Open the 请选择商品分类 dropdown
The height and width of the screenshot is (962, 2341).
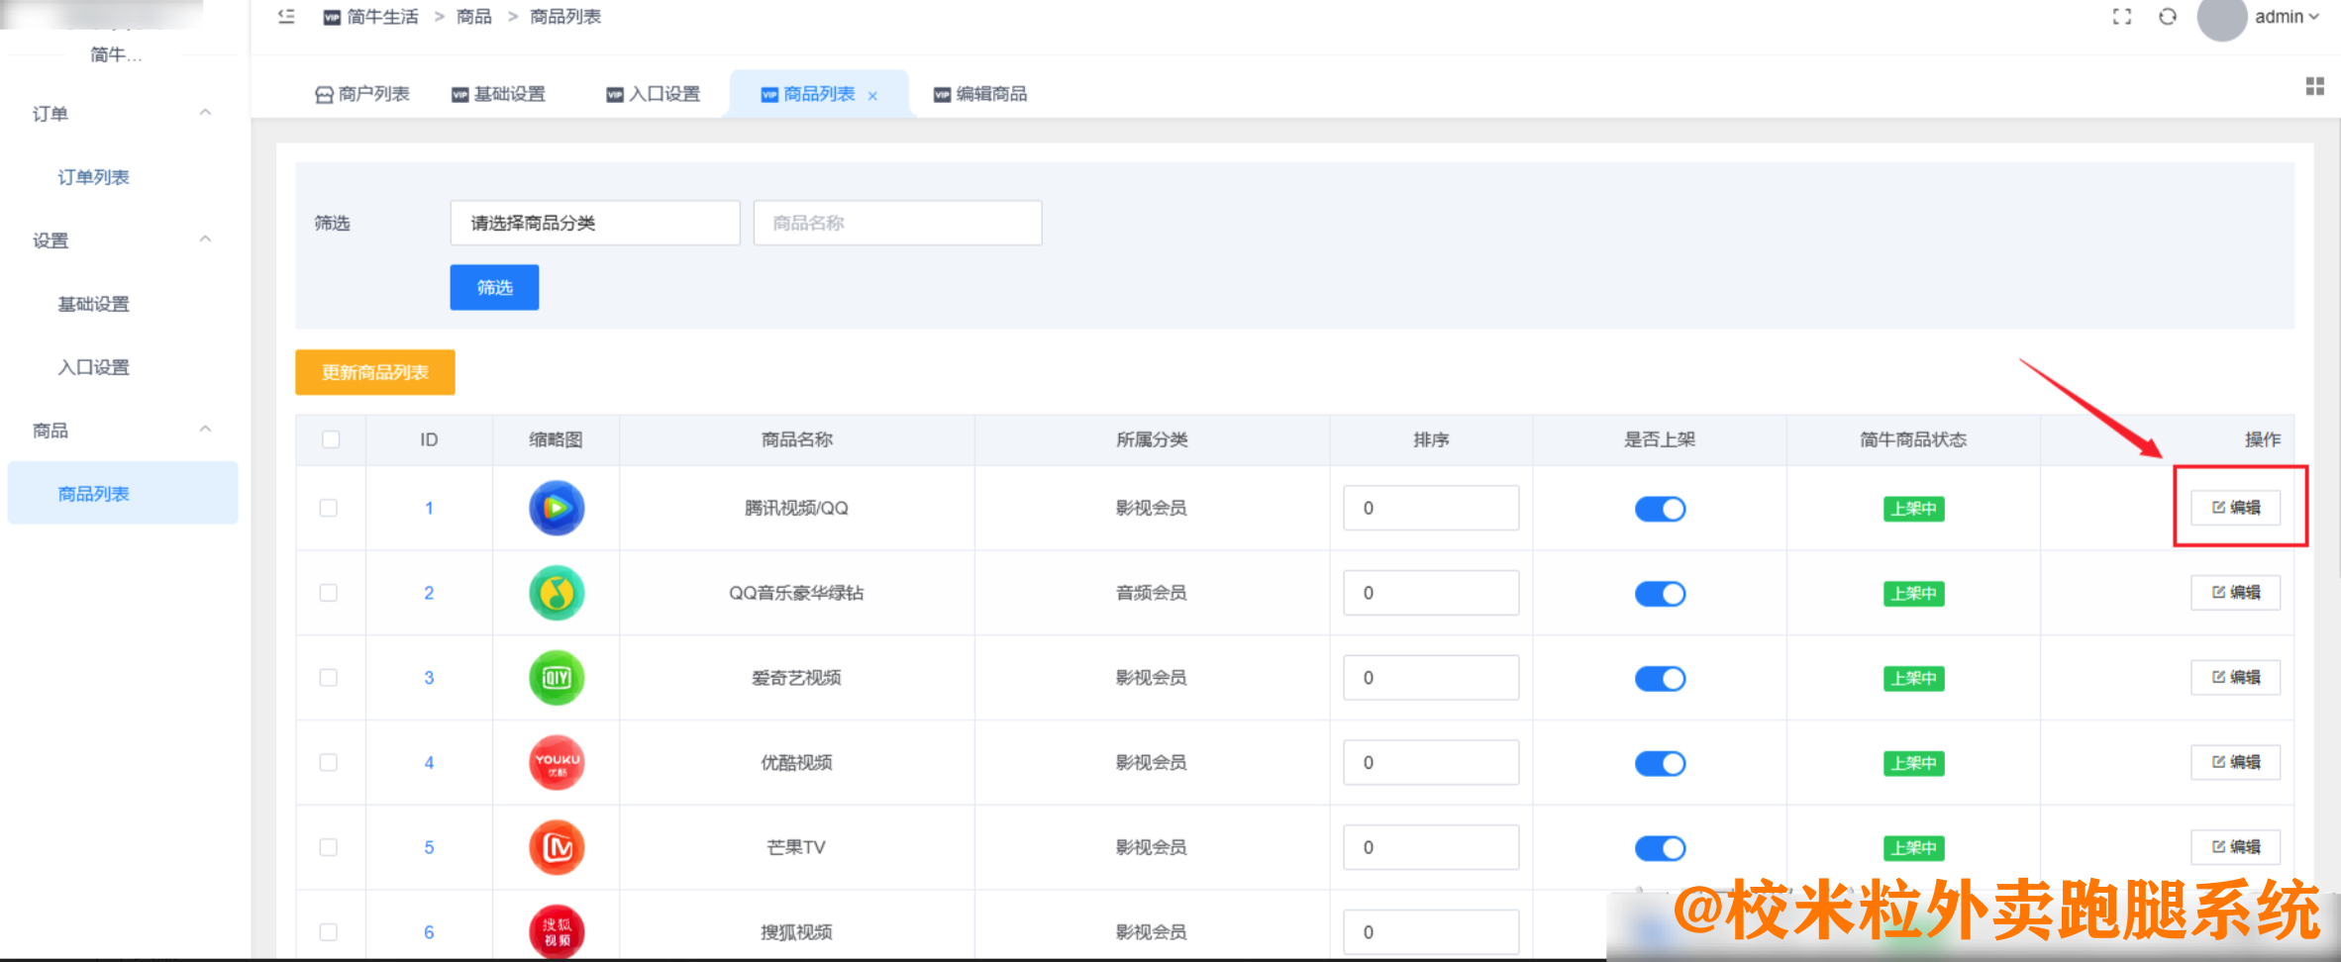coord(594,223)
